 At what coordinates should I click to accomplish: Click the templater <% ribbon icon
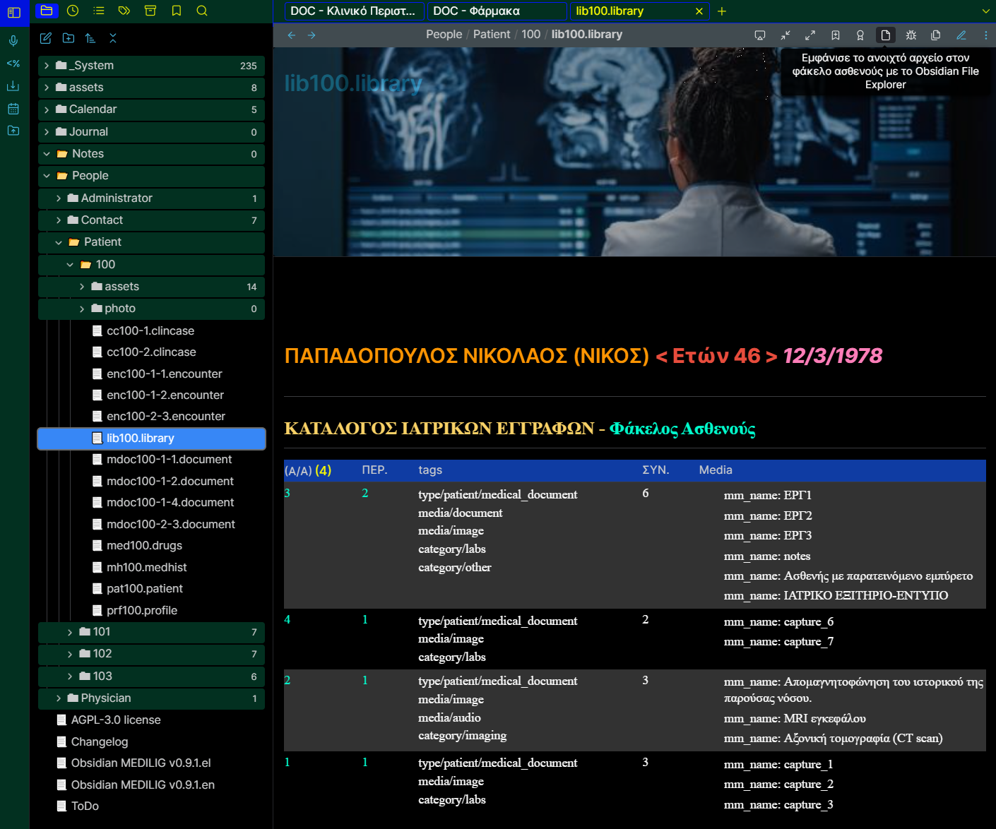pyautogui.click(x=13, y=64)
